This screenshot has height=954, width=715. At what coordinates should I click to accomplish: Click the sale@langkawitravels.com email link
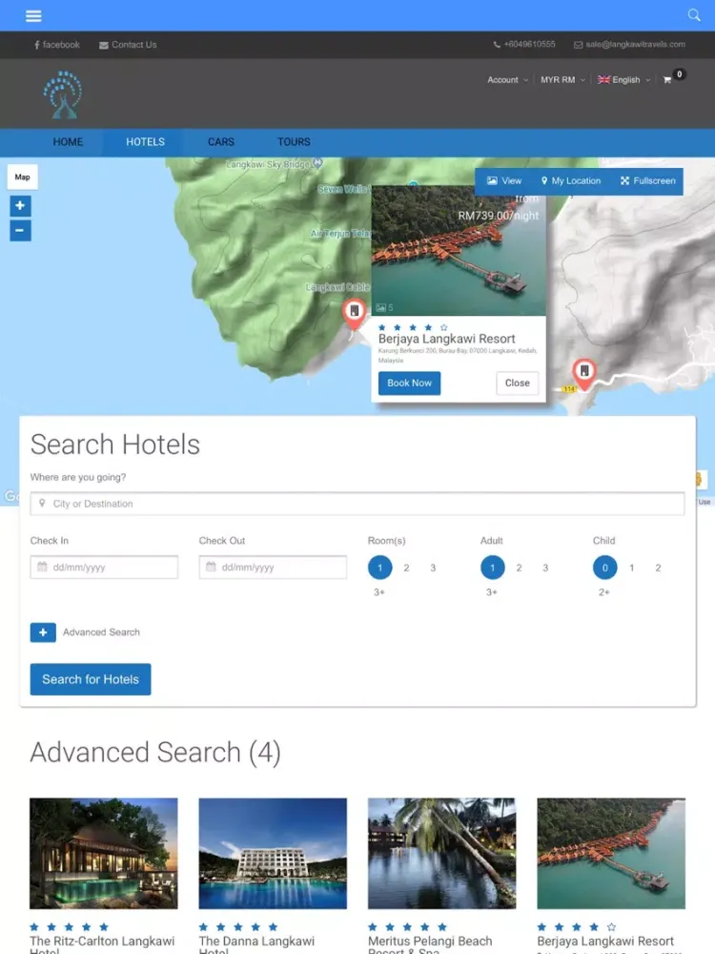coord(630,45)
